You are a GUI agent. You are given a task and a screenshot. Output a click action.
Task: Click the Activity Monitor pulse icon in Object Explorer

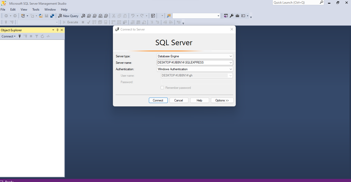pyautogui.click(x=48, y=36)
